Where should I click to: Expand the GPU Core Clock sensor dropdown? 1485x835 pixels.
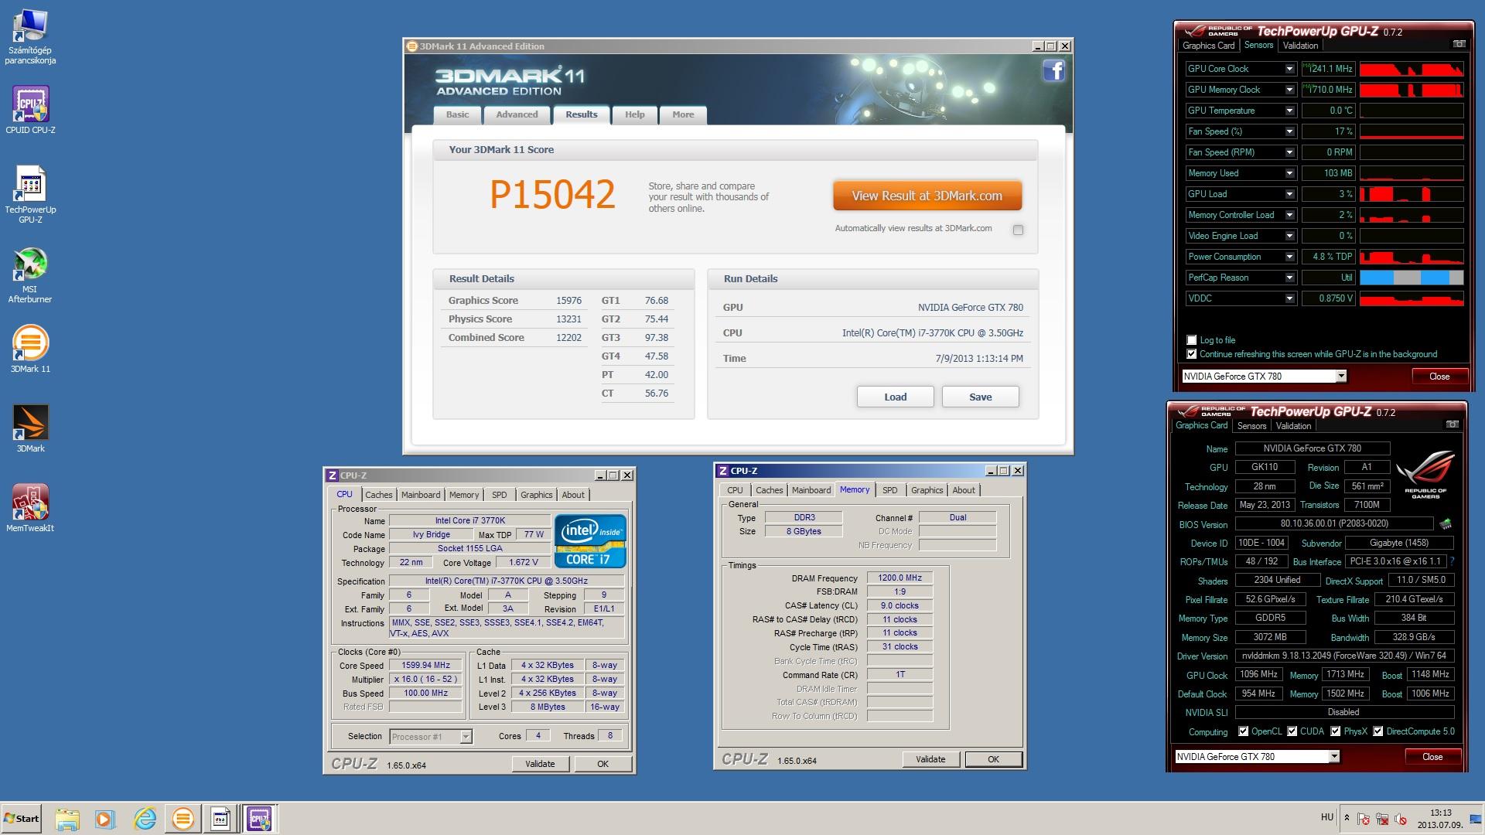point(1289,69)
